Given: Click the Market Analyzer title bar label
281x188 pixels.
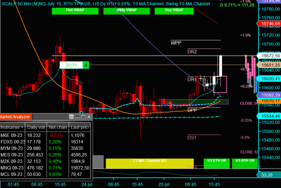Looking at the screenshot, I should pyautogui.click(x=15, y=117).
